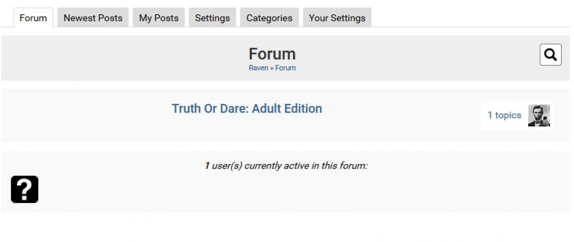The width and height of the screenshot is (574, 242).
Task: Open the Categories tab
Action: point(270,18)
